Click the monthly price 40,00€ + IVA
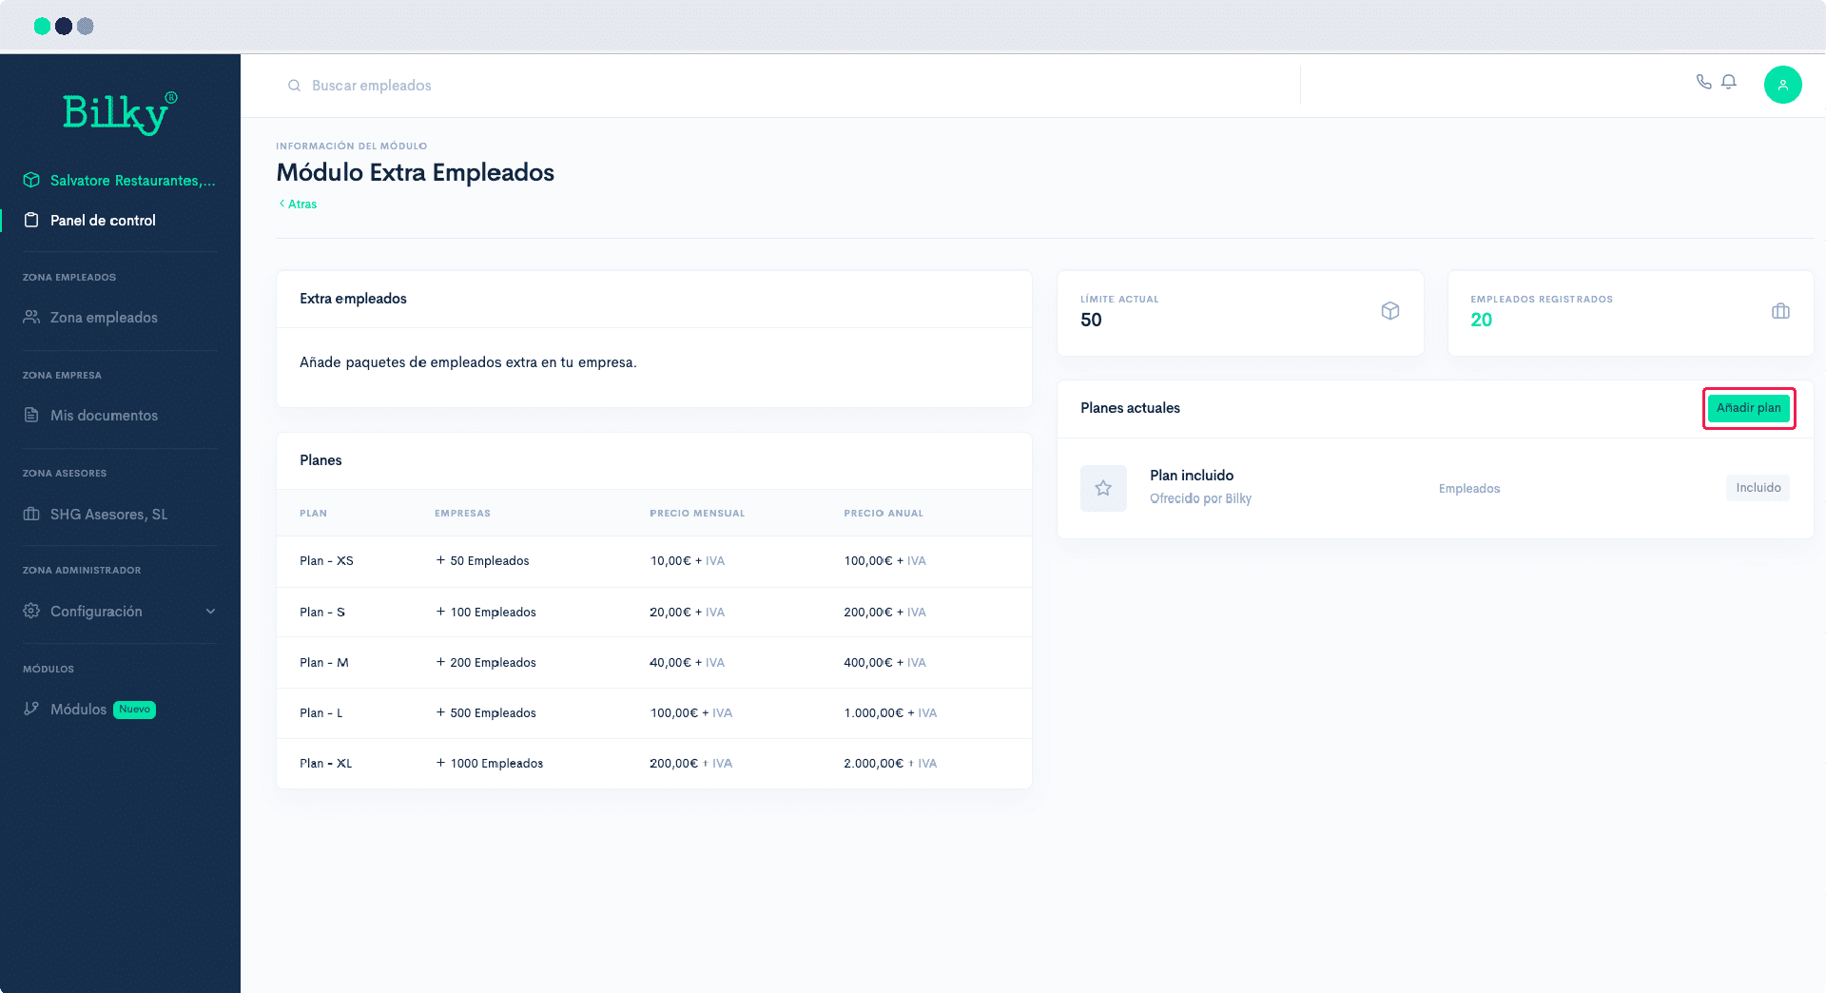Screen dimensions: 1826x993 coord(687,663)
